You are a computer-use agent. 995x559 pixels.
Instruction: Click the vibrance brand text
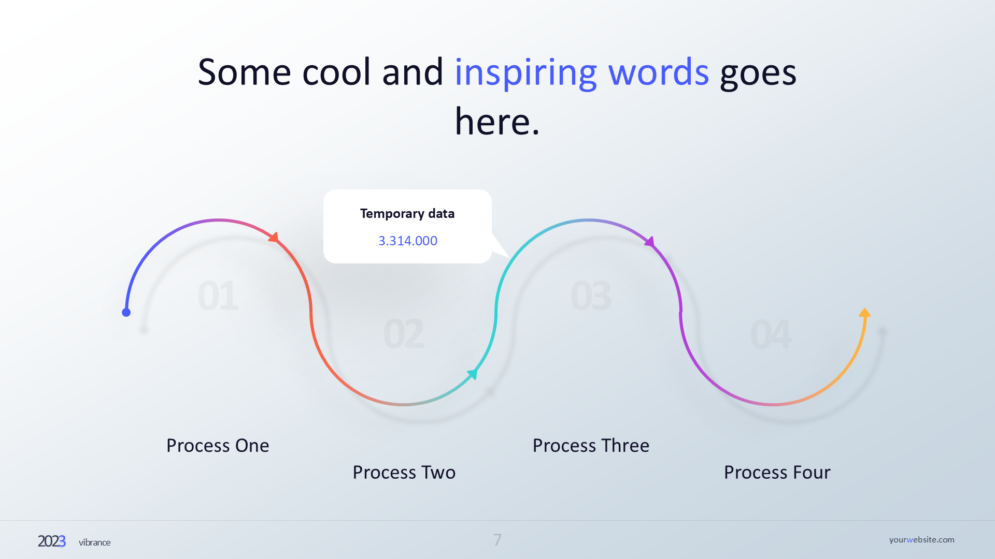(x=94, y=542)
